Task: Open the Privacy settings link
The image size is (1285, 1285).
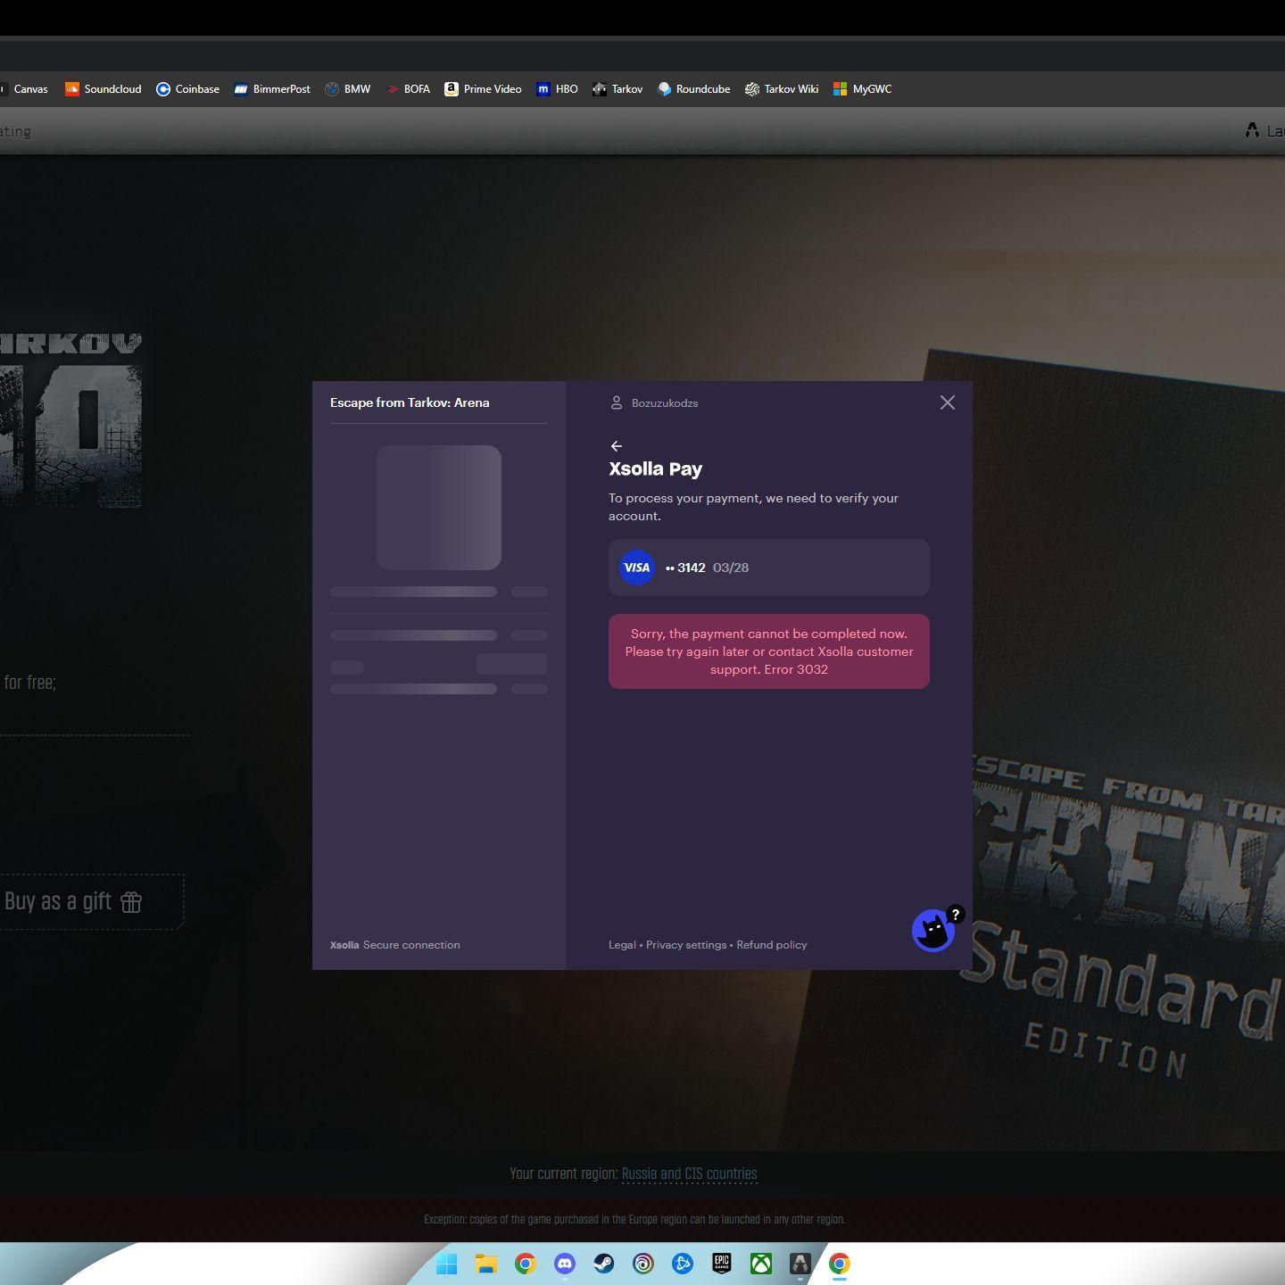Action: click(x=686, y=945)
